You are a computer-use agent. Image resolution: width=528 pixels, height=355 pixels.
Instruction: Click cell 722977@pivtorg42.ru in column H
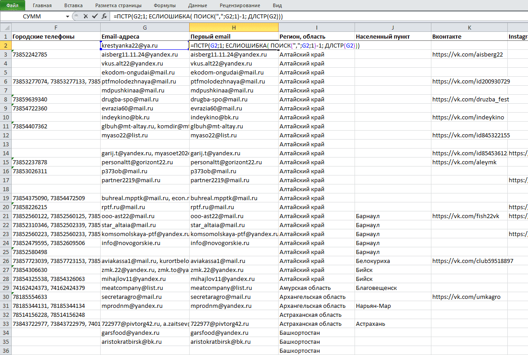[x=234, y=324]
